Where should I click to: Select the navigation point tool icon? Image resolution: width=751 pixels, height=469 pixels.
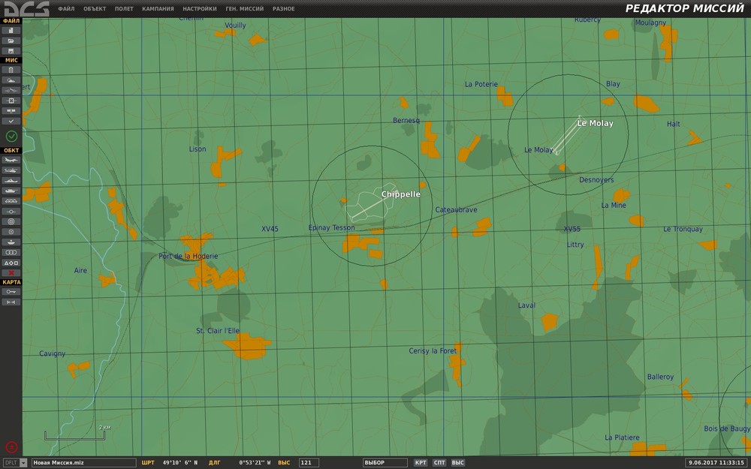pos(11,212)
